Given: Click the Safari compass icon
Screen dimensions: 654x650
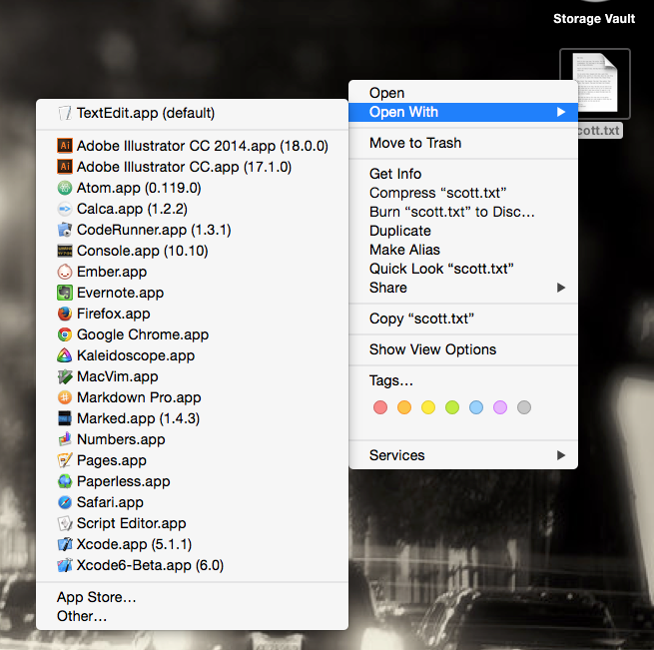Looking at the screenshot, I should pos(65,502).
